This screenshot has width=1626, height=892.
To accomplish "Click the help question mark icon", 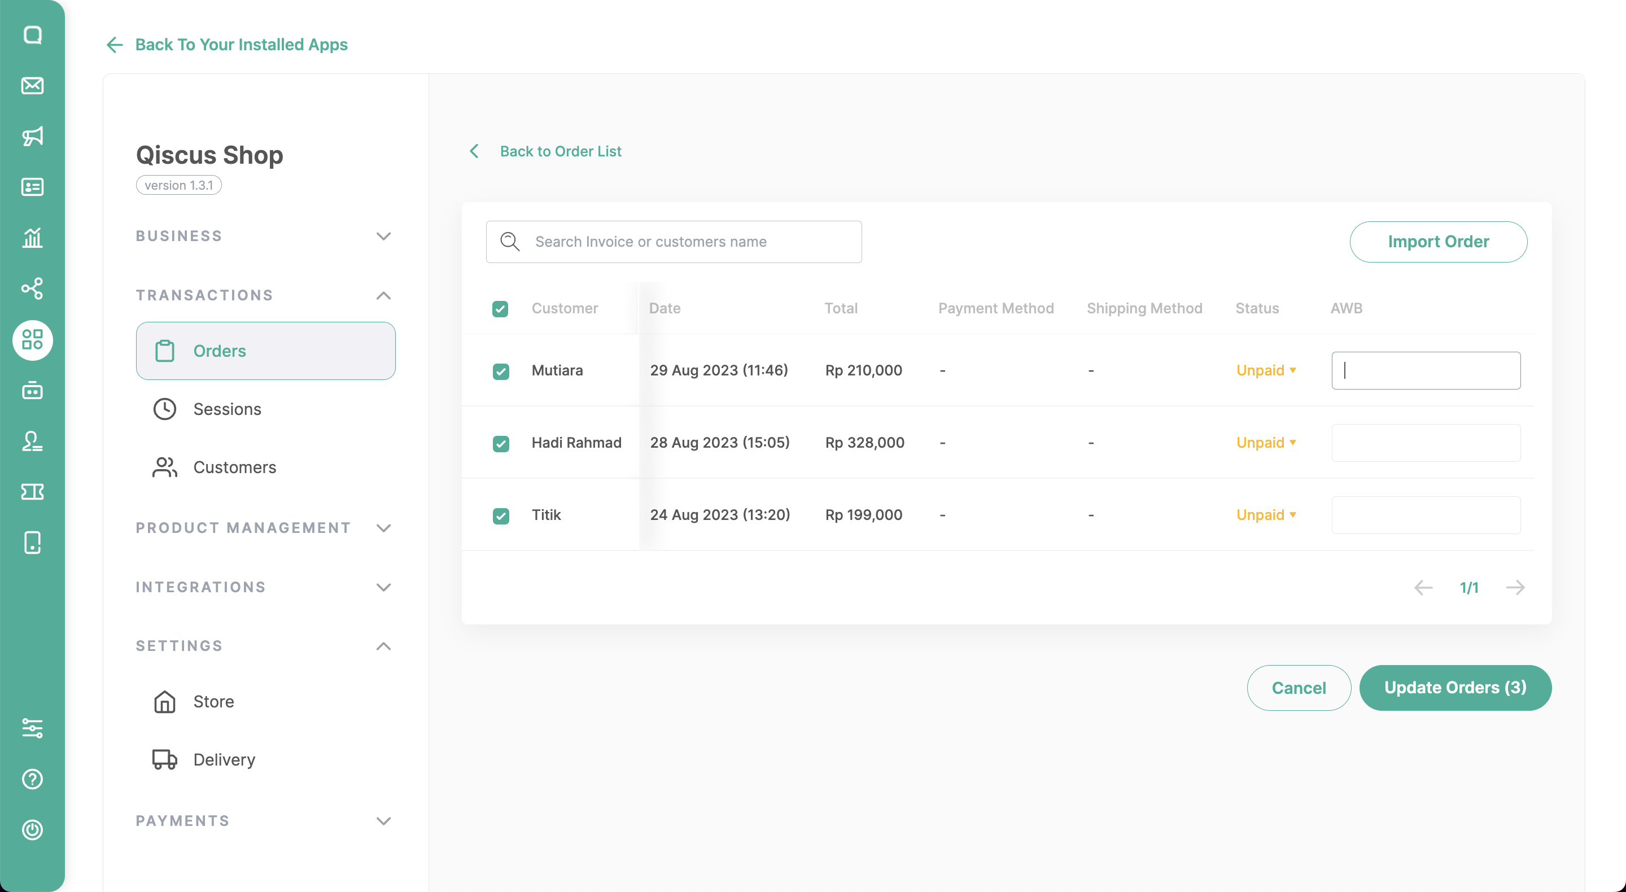I will pyautogui.click(x=32, y=779).
